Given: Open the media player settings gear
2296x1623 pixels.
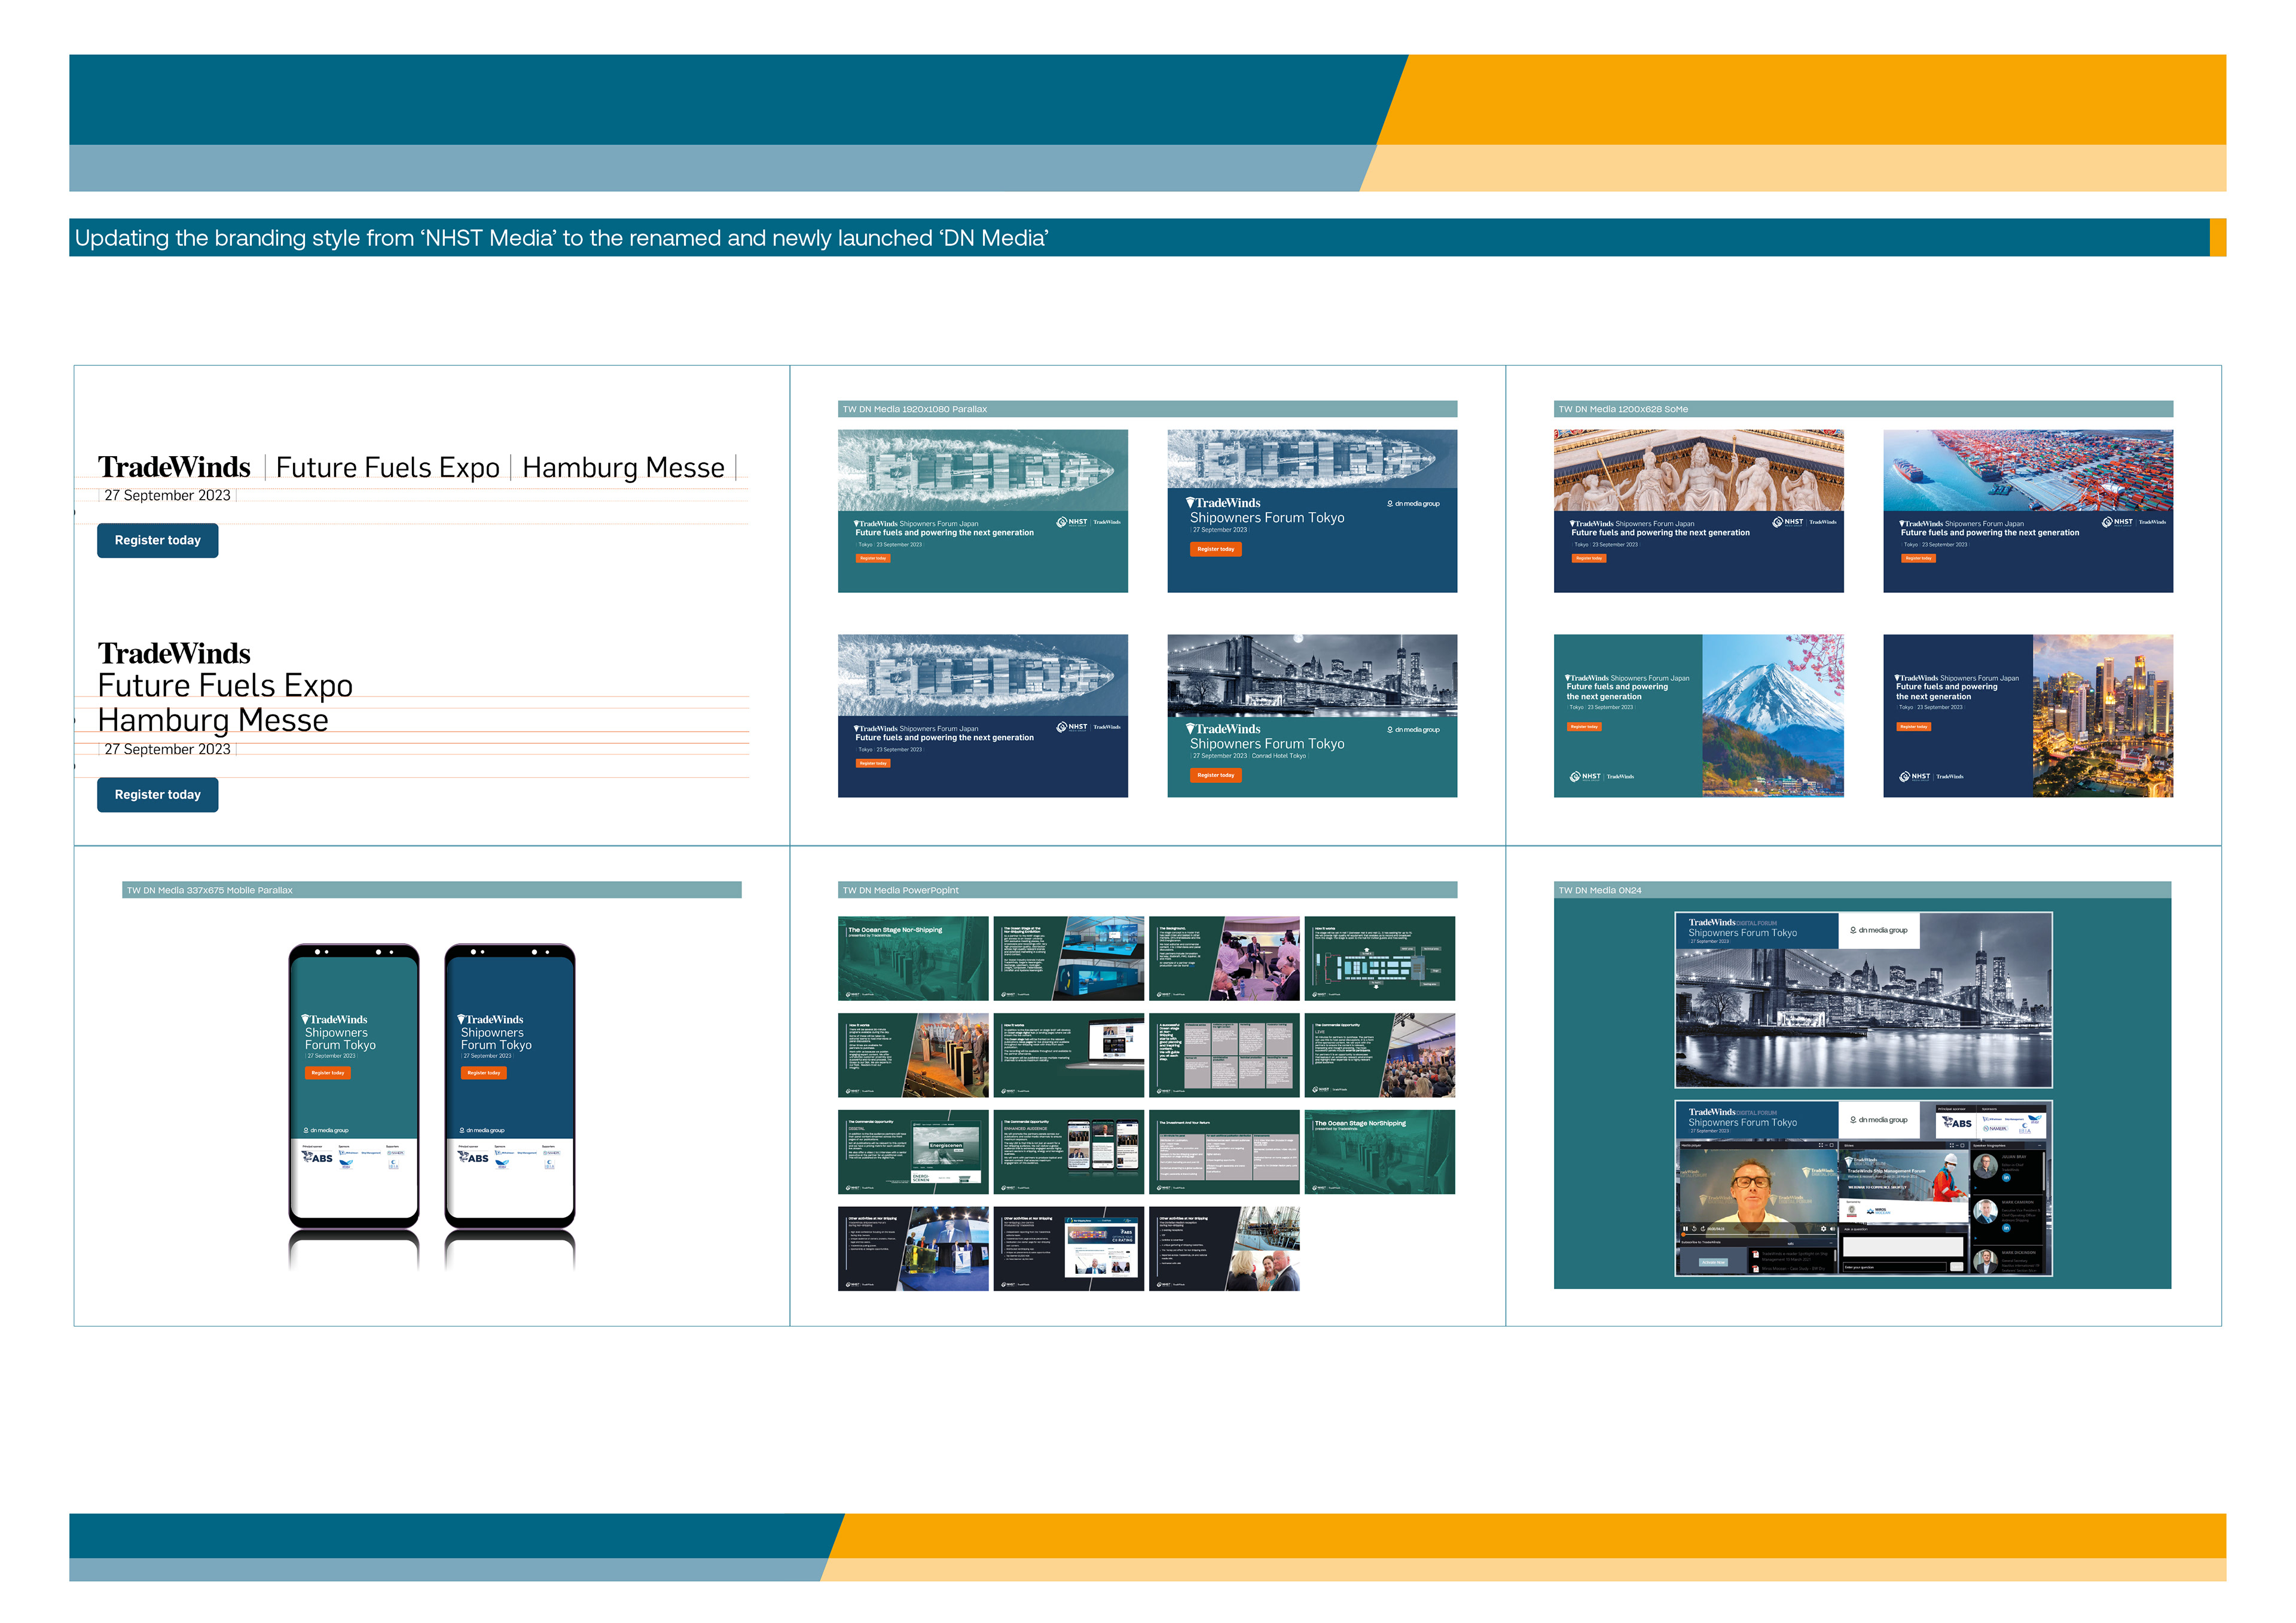Looking at the screenshot, I should (x=1824, y=1229).
